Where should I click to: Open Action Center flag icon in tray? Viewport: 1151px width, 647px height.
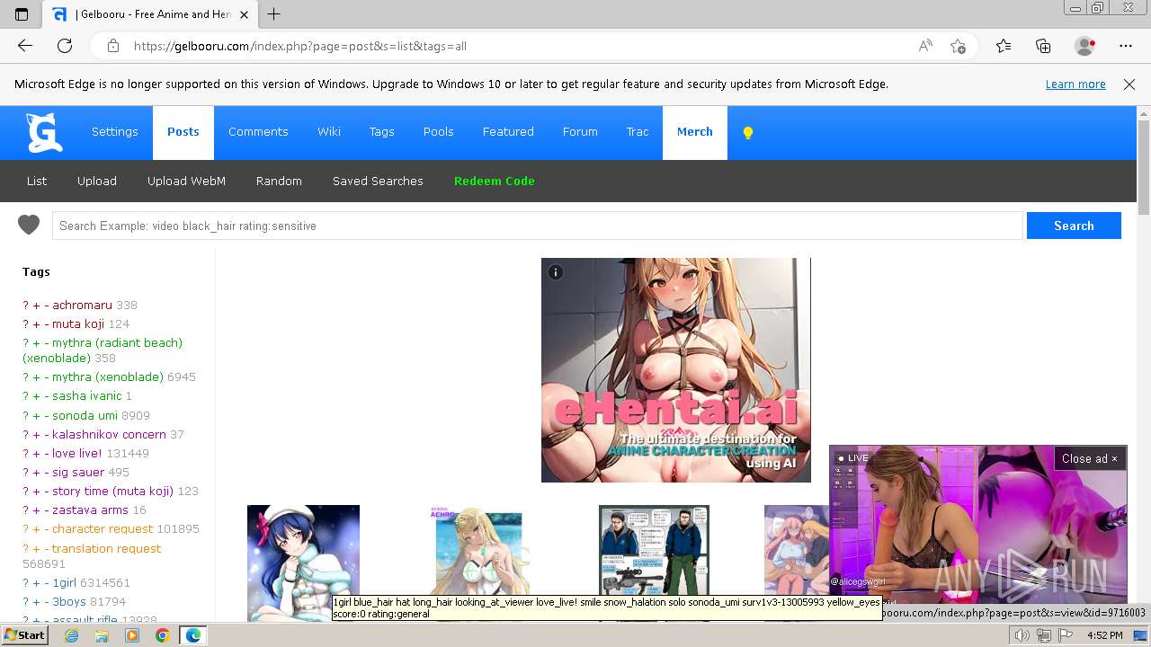click(1066, 635)
